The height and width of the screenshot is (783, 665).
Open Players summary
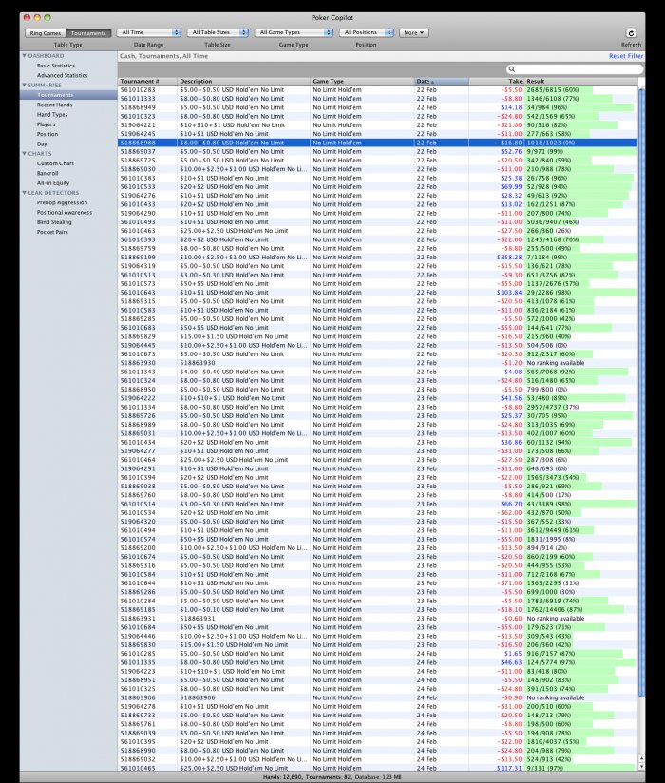pyautogui.click(x=46, y=124)
